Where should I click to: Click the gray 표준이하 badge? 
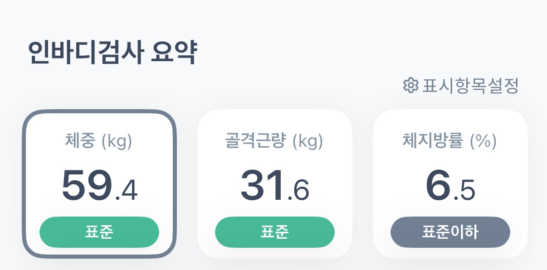click(x=450, y=232)
